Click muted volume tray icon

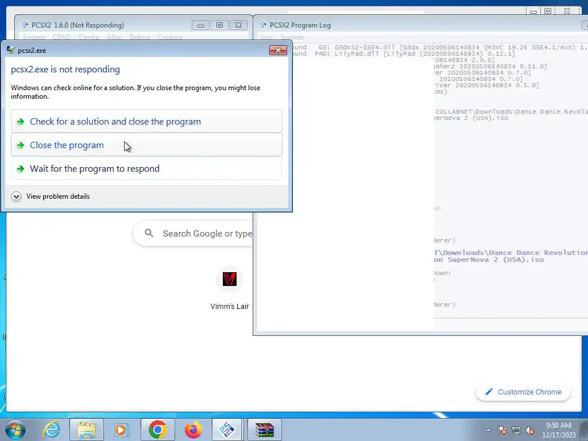[x=530, y=430]
